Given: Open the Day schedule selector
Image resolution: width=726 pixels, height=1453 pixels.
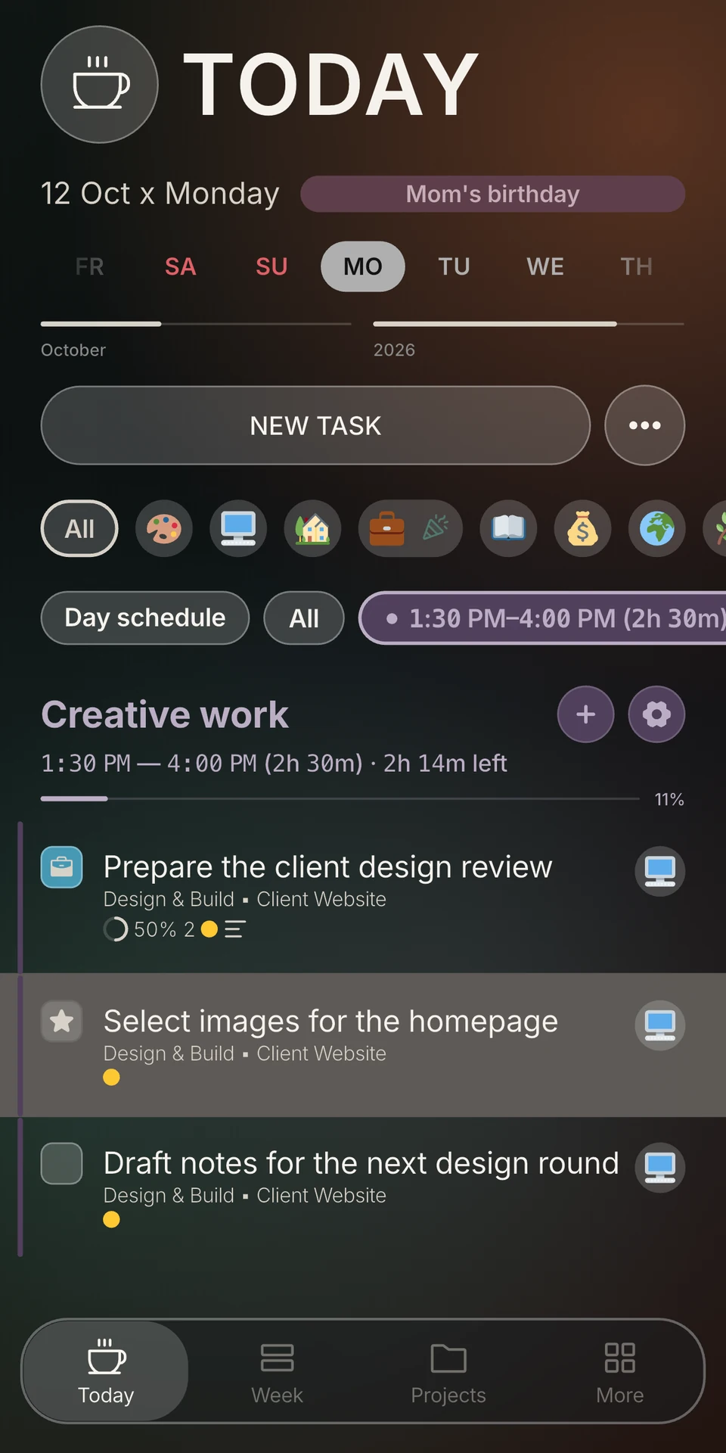Looking at the screenshot, I should [x=145, y=618].
